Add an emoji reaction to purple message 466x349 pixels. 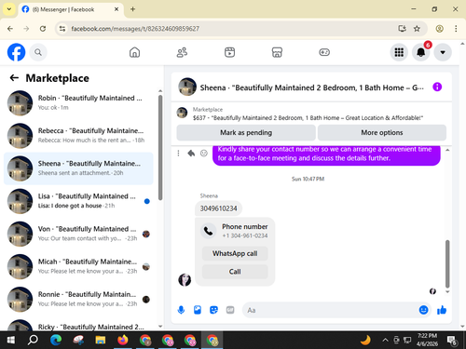click(204, 154)
